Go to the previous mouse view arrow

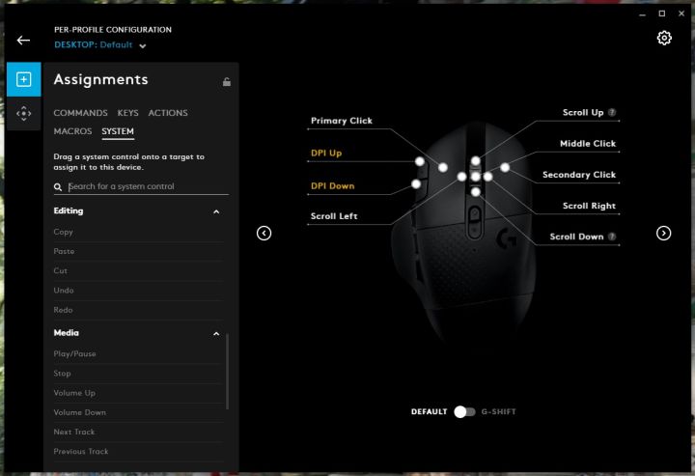264,233
